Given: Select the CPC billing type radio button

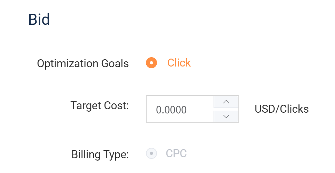Looking at the screenshot, I should (151, 153).
